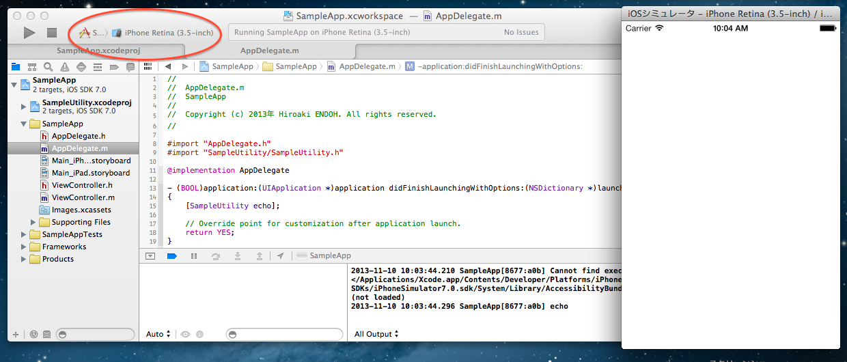Go back in editor history
The height and width of the screenshot is (362, 847).
click(168, 66)
